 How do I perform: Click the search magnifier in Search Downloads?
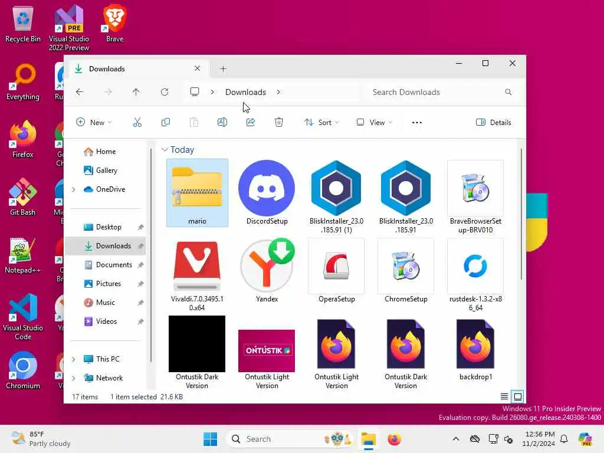pos(508,92)
